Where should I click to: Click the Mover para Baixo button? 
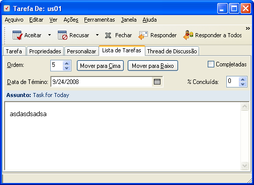click(x=153, y=66)
